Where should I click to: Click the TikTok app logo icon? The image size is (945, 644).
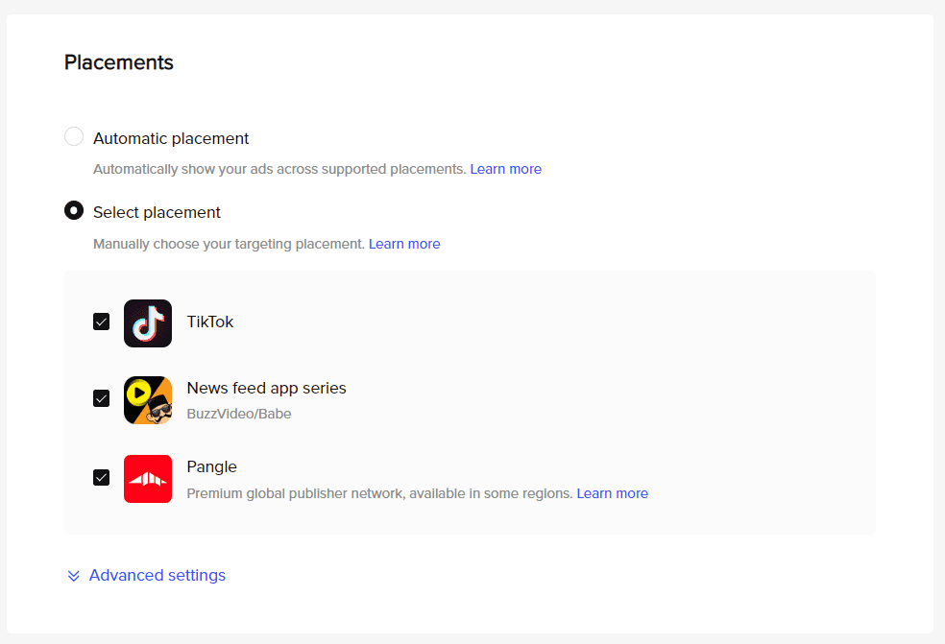(x=148, y=322)
